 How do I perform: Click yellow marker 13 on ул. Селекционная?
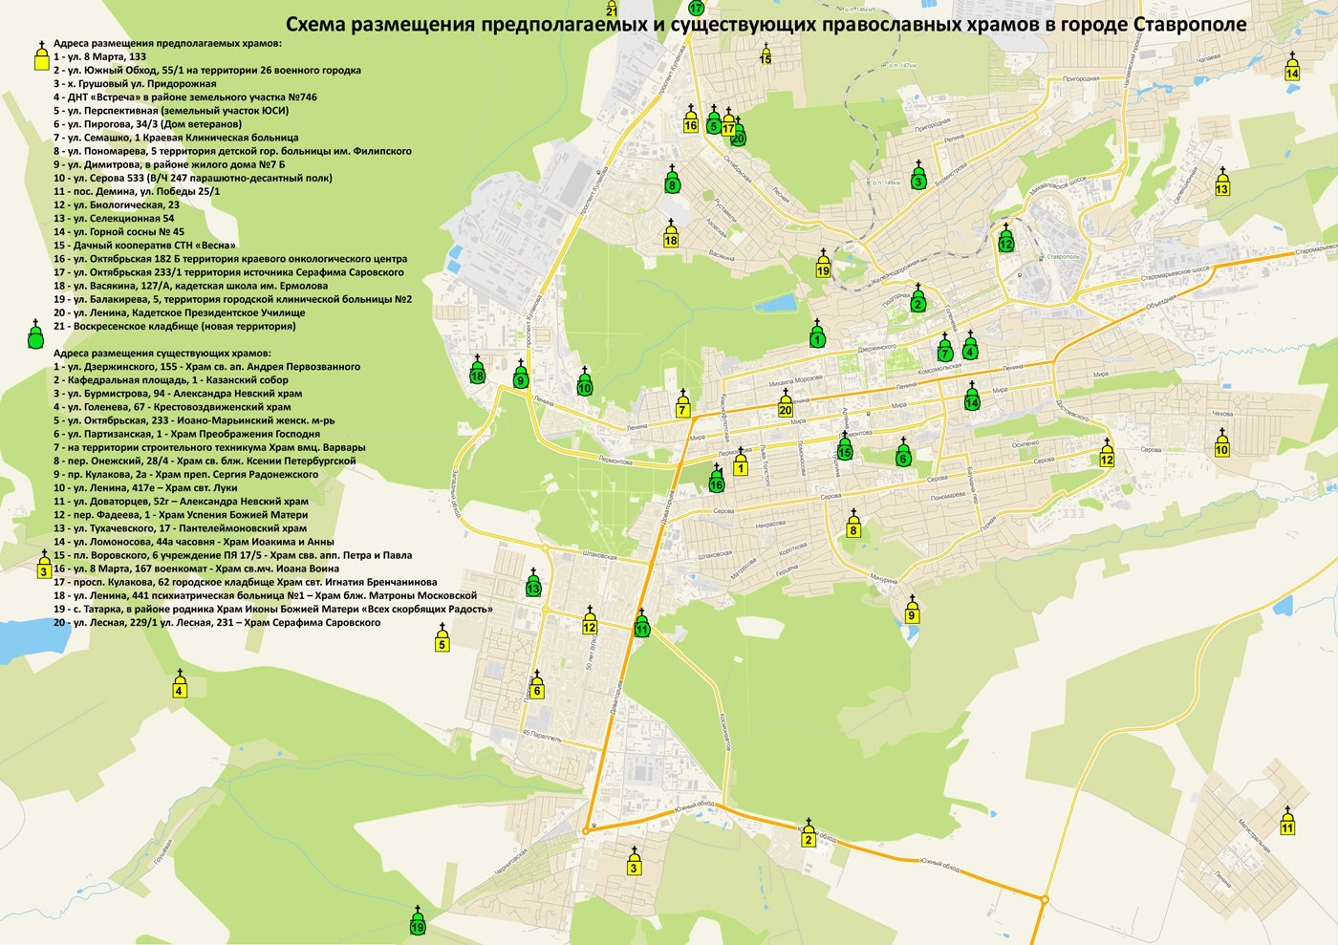pos(1221,187)
